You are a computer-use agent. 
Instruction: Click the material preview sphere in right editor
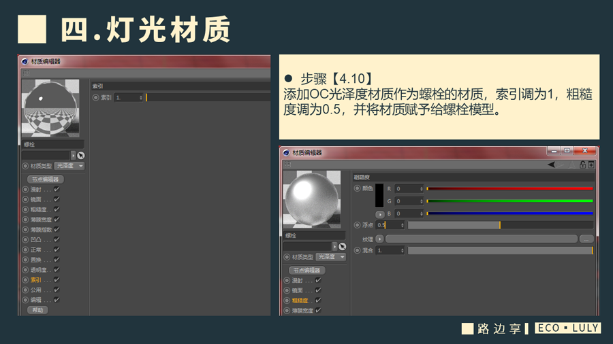[311, 199]
